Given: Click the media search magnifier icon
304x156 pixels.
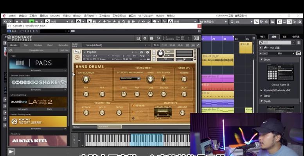Looking at the screenshot, I should click(261, 43).
